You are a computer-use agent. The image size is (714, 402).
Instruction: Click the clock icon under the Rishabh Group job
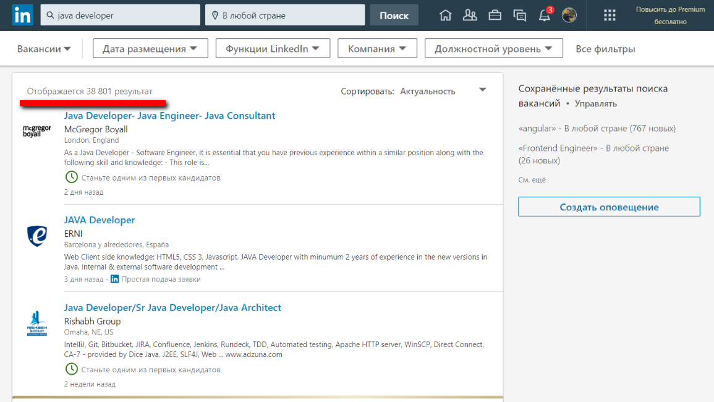[x=72, y=369]
